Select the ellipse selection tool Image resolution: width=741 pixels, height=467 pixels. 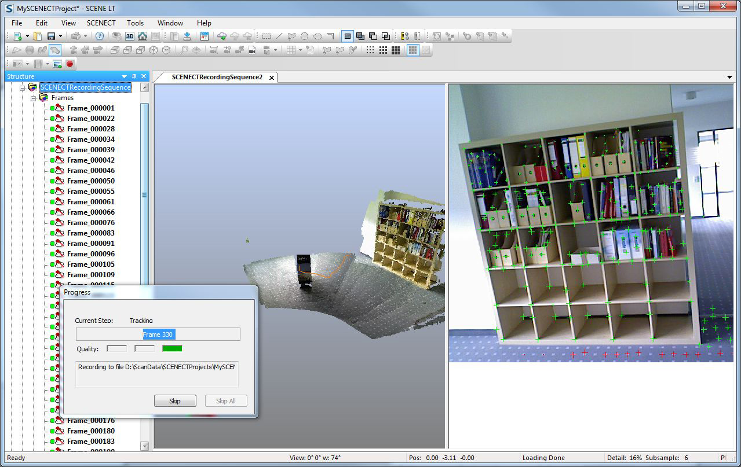(317, 36)
